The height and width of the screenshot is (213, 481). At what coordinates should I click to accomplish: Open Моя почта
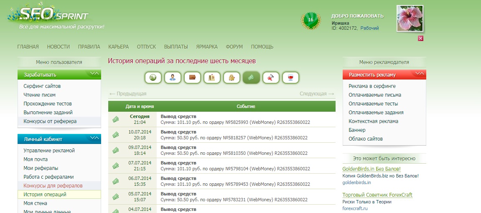36,159
